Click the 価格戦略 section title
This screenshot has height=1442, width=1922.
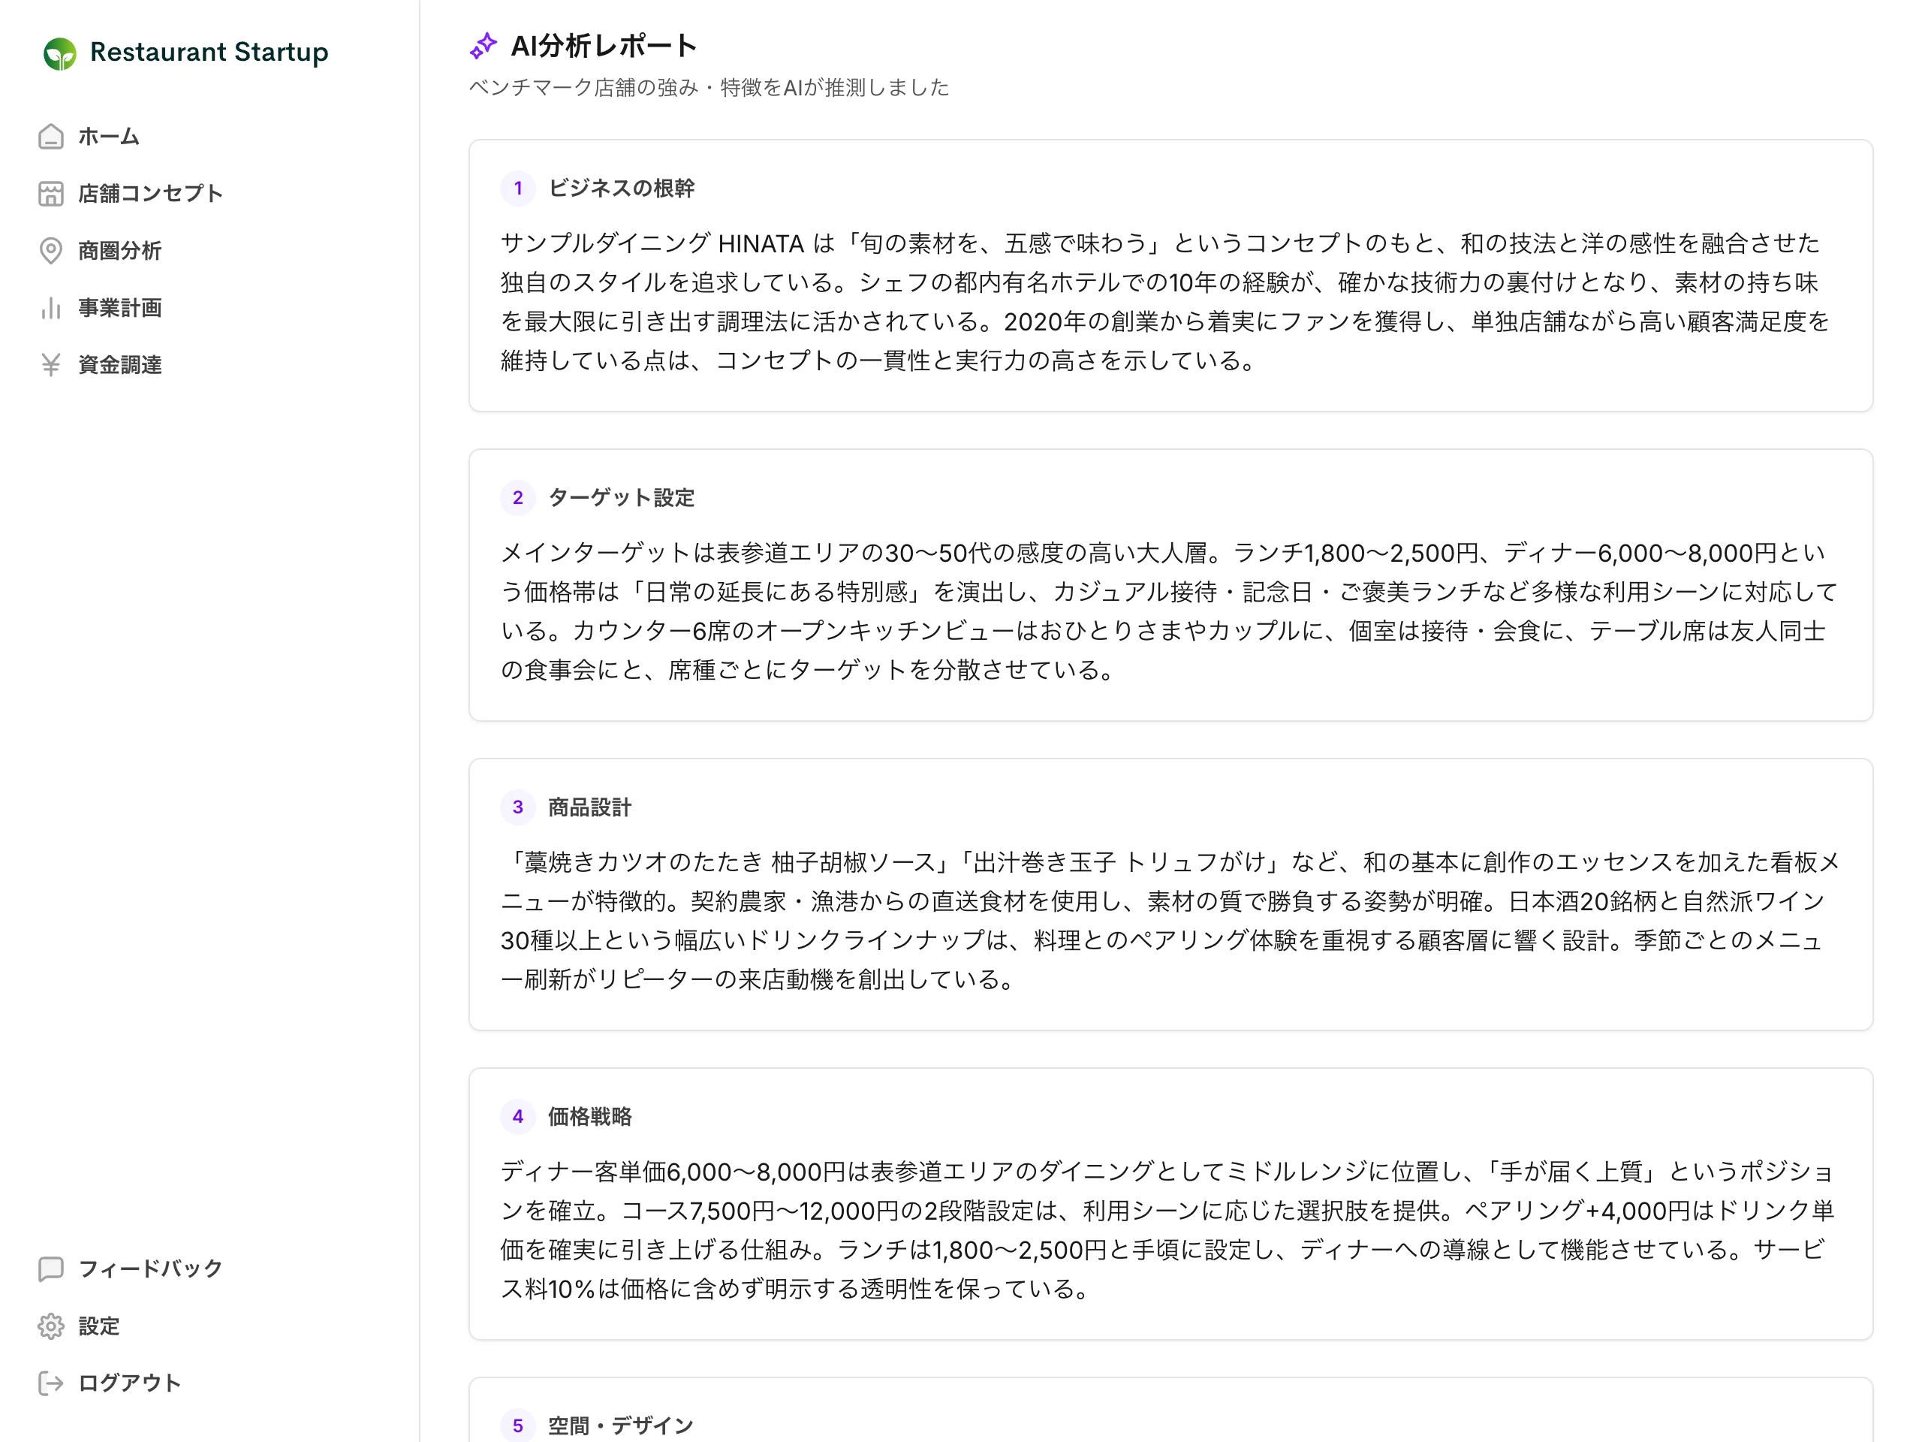click(x=589, y=1117)
